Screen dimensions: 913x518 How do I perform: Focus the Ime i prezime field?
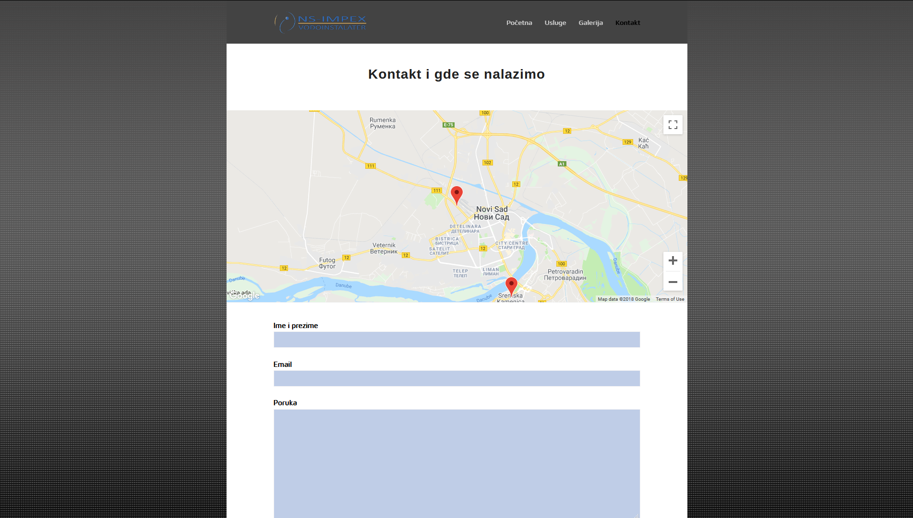tap(456, 340)
